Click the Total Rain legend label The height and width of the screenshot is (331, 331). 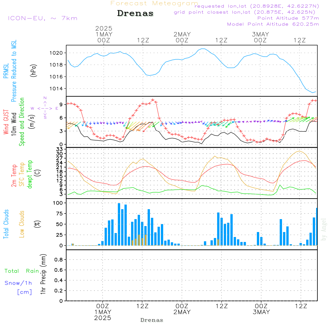[x=22, y=271]
